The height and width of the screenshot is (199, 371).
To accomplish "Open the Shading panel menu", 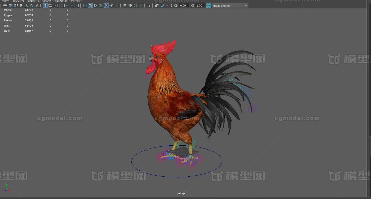I will pos(18,1).
